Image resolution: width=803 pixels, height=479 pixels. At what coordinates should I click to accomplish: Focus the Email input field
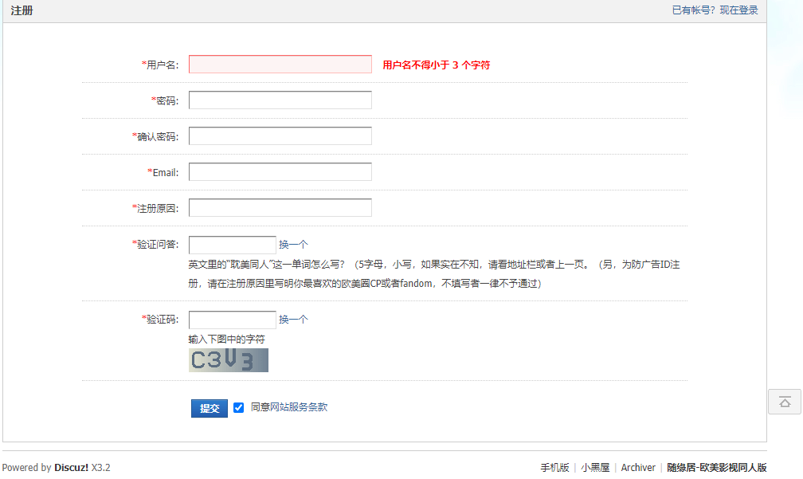click(x=280, y=171)
